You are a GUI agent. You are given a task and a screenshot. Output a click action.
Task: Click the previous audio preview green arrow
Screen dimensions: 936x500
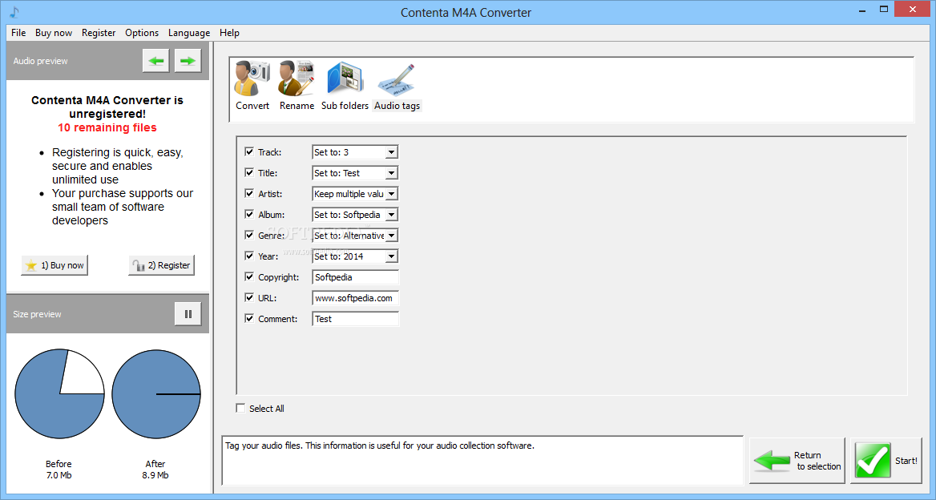pyautogui.click(x=155, y=61)
